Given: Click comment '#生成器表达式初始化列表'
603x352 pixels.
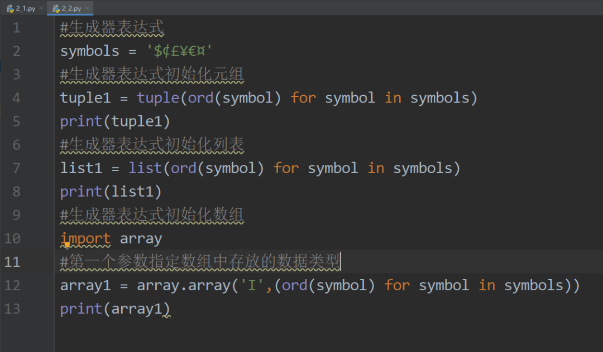Looking at the screenshot, I should 152,145.
